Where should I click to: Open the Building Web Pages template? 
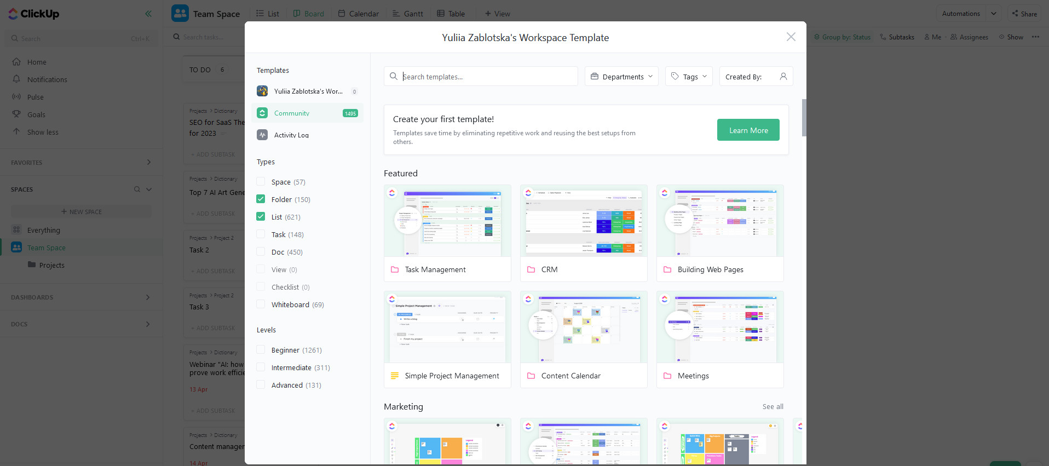coord(720,233)
